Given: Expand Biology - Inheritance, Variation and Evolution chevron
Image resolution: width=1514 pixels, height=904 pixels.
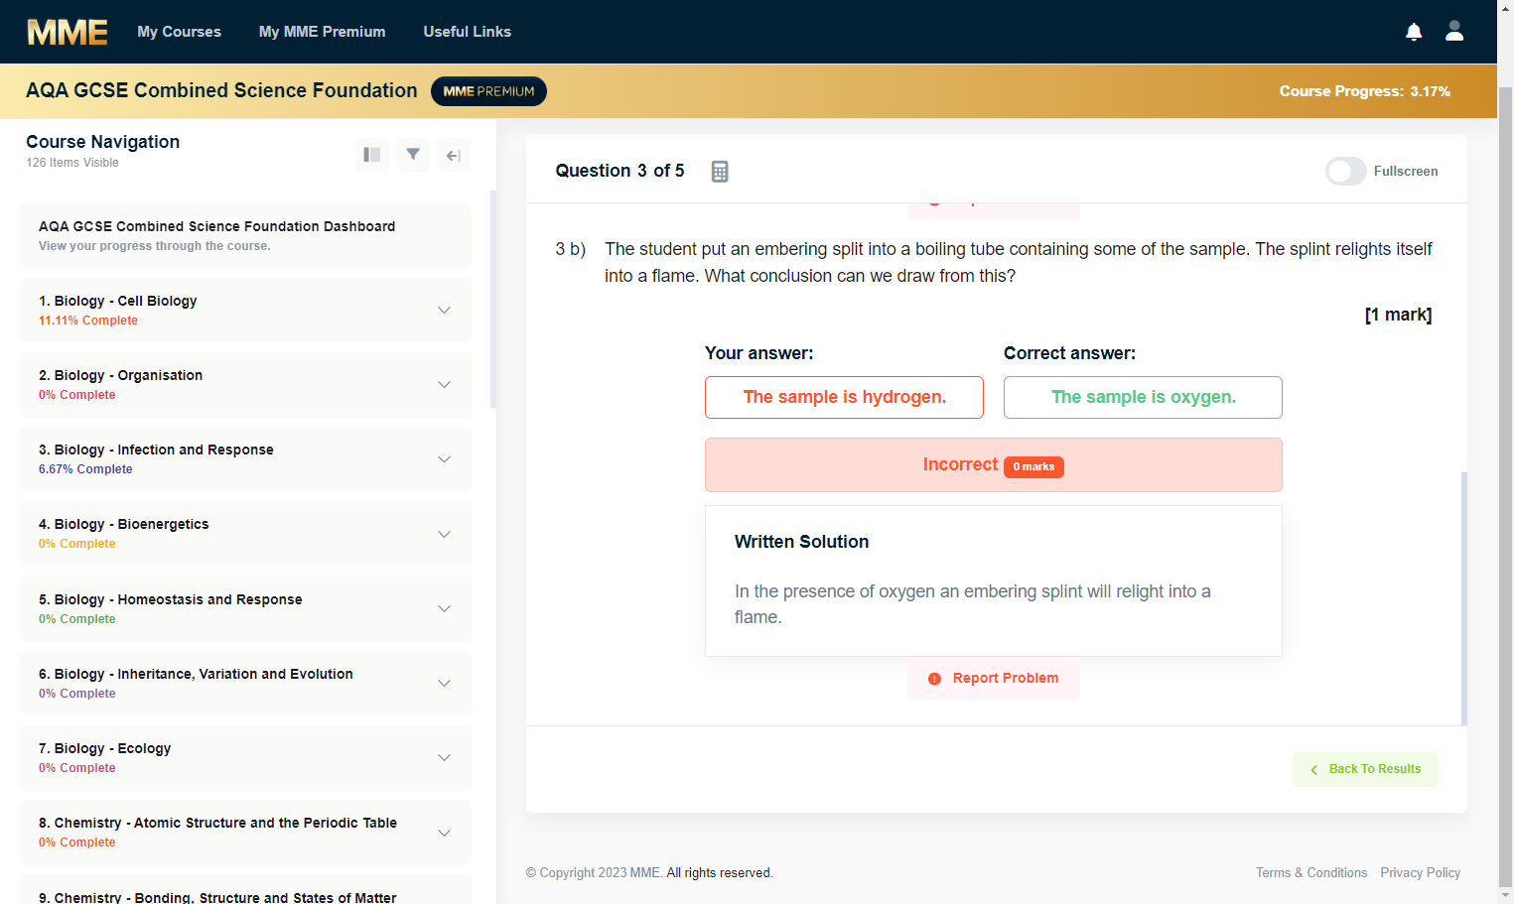Looking at the screenshot, I should (x=444, y=683).
